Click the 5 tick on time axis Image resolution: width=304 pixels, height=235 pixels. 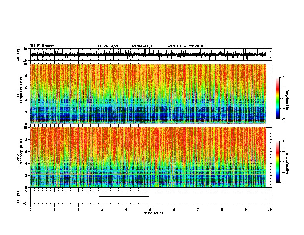click(x=150, y=210)
